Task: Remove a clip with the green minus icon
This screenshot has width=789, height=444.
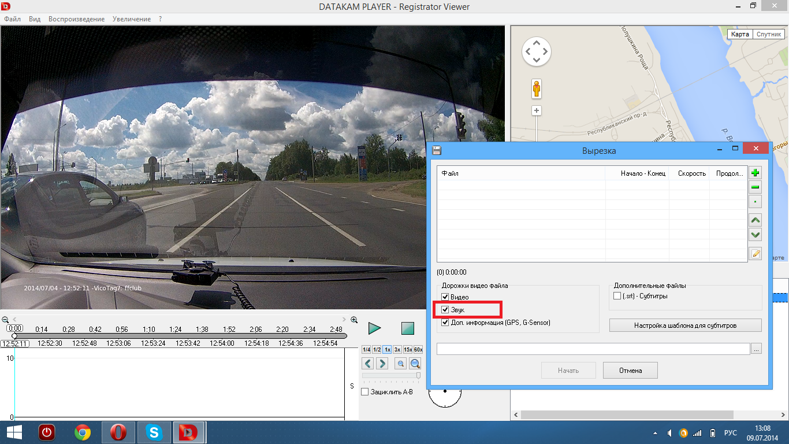Action: tap(755, 187)
